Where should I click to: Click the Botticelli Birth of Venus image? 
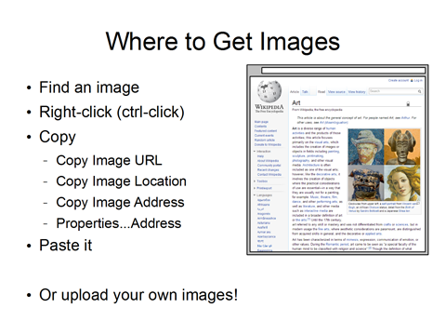[x=402, y=182]
